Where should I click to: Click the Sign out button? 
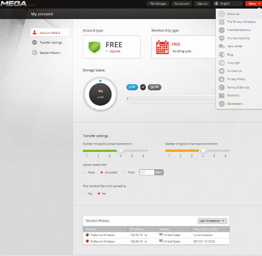click(202, 3)
